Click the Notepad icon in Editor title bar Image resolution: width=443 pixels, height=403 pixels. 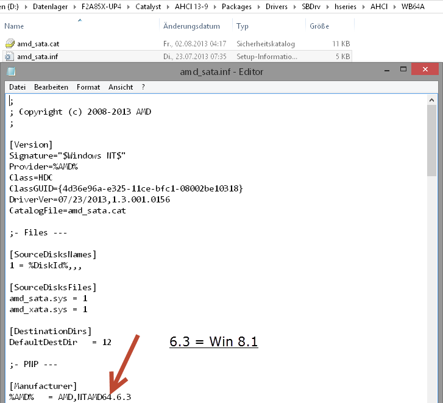pyautogui.click(x=12, y=71)
